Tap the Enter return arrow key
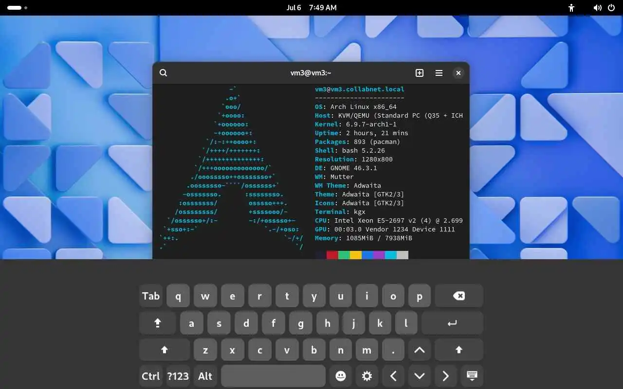This screenshot has height=389, width=623. click(453, 323)
